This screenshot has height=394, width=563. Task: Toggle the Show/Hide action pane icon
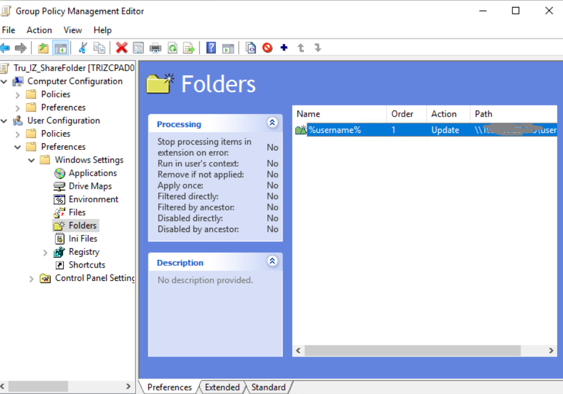(x=228, y=48)
